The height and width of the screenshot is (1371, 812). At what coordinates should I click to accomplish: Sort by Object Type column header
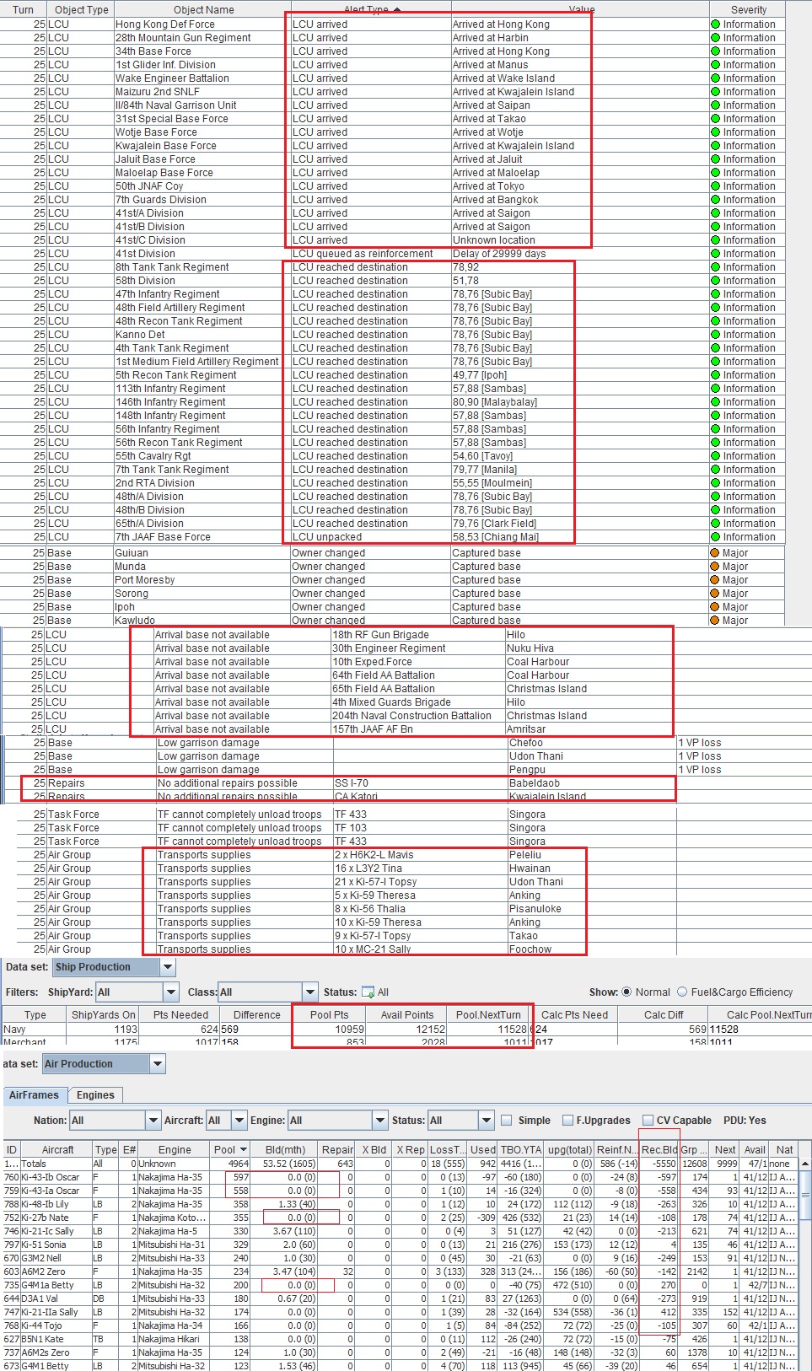tap(80, 10)
